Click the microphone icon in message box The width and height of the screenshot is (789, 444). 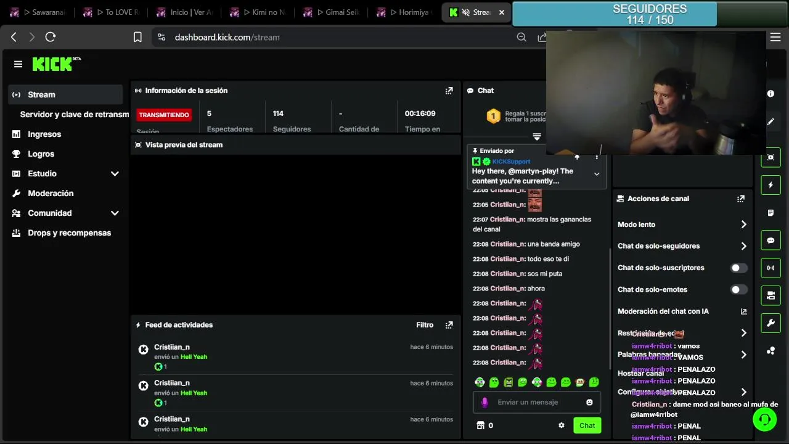tap(484, 402)
